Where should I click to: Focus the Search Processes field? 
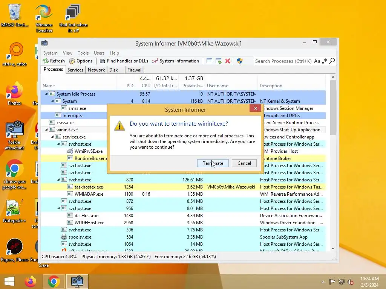[283, 61]
